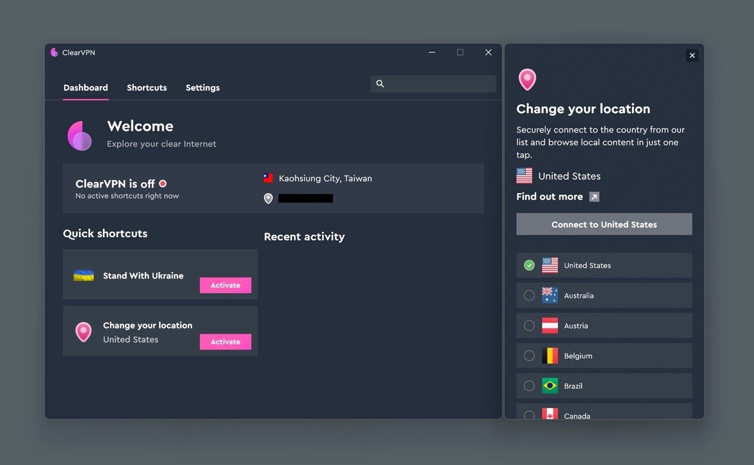
Task: Switch to the Settings tab
Action: (x=203, y=88)
